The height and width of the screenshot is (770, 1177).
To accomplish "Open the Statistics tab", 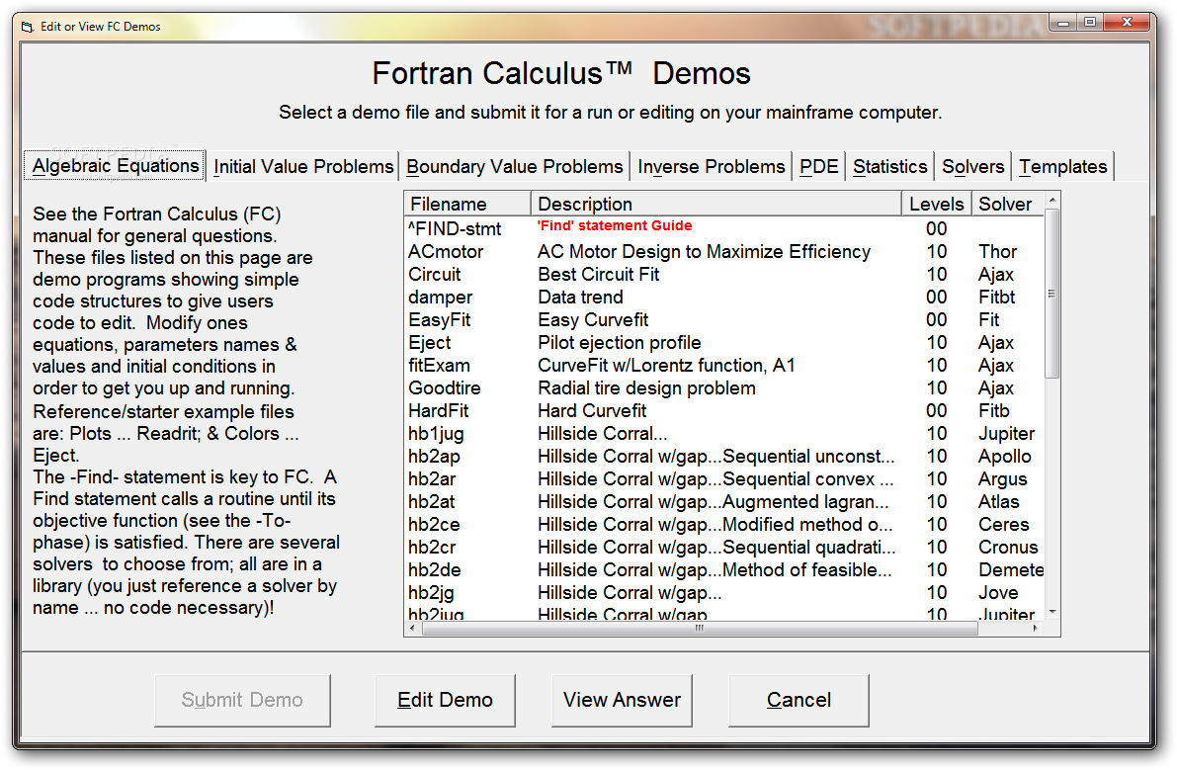I will tap(889, 167).
